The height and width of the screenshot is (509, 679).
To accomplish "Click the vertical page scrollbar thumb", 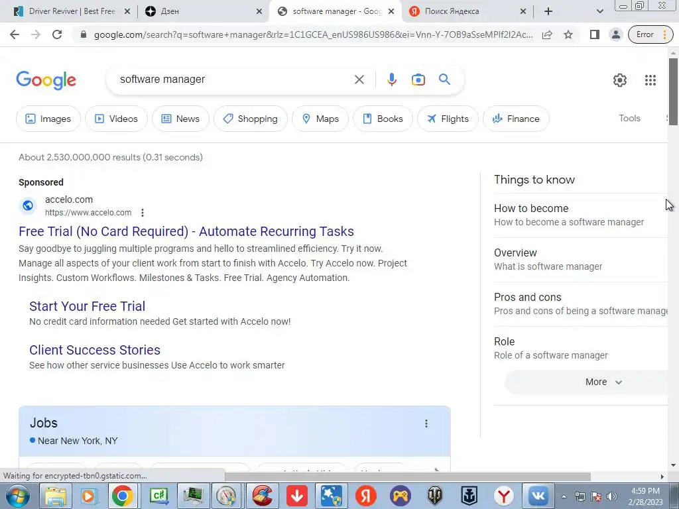I will [x=673, y=91].
